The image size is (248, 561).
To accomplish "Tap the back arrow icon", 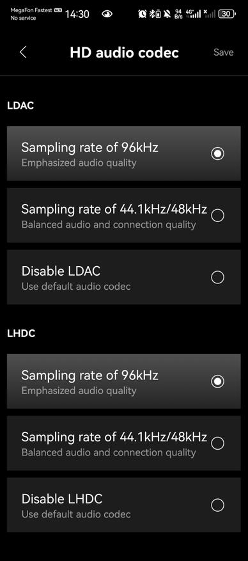I will (x=23, y=52).
